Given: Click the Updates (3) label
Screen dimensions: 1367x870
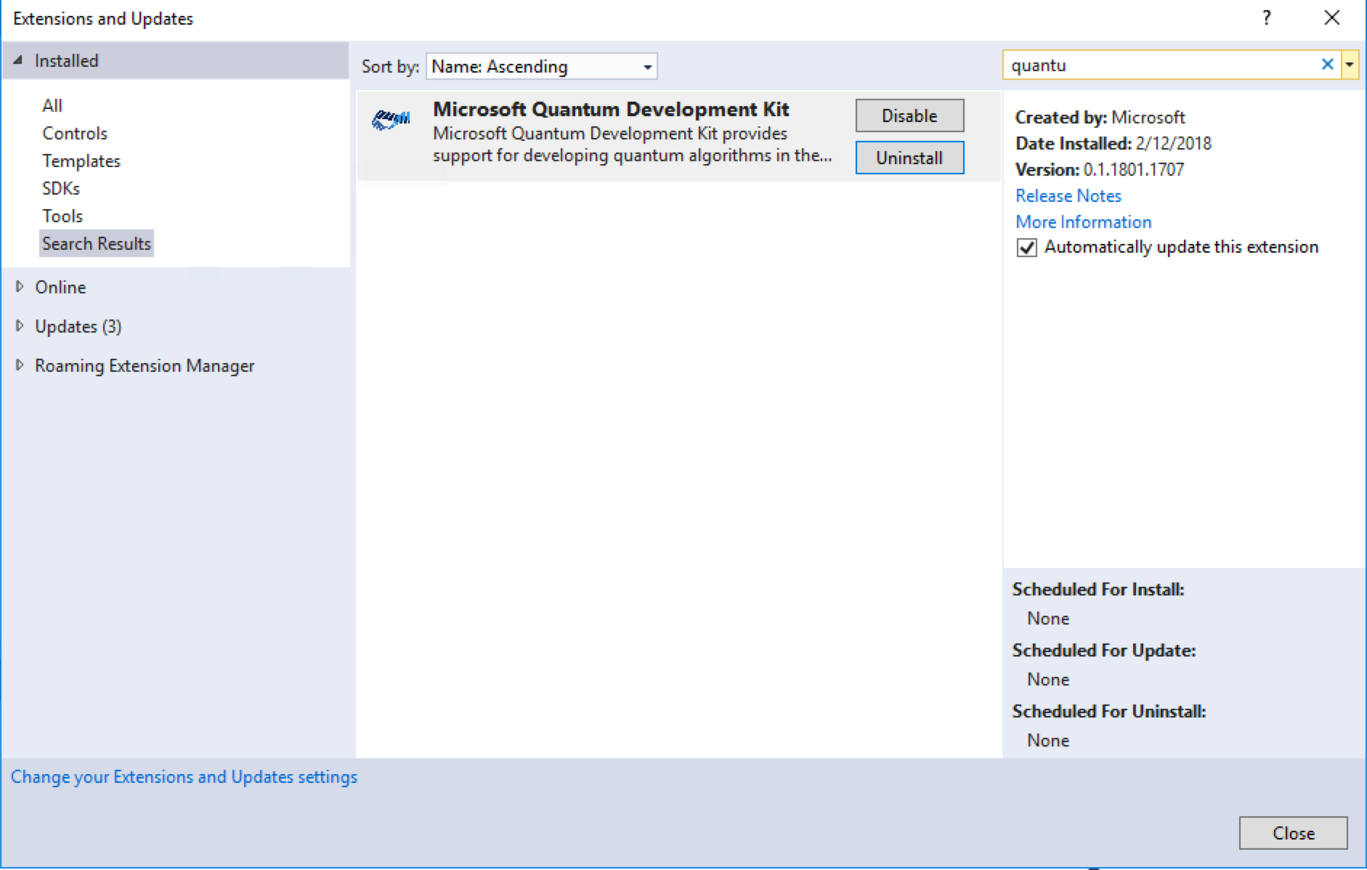Looking at the screenshot, I should point(78,326).
